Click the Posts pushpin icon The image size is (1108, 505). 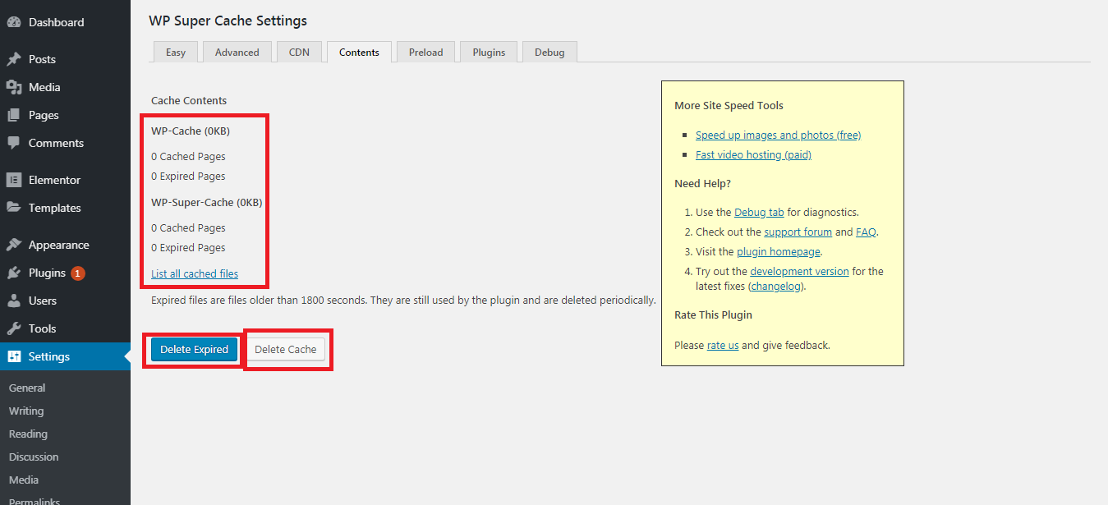tap(13, 59)
